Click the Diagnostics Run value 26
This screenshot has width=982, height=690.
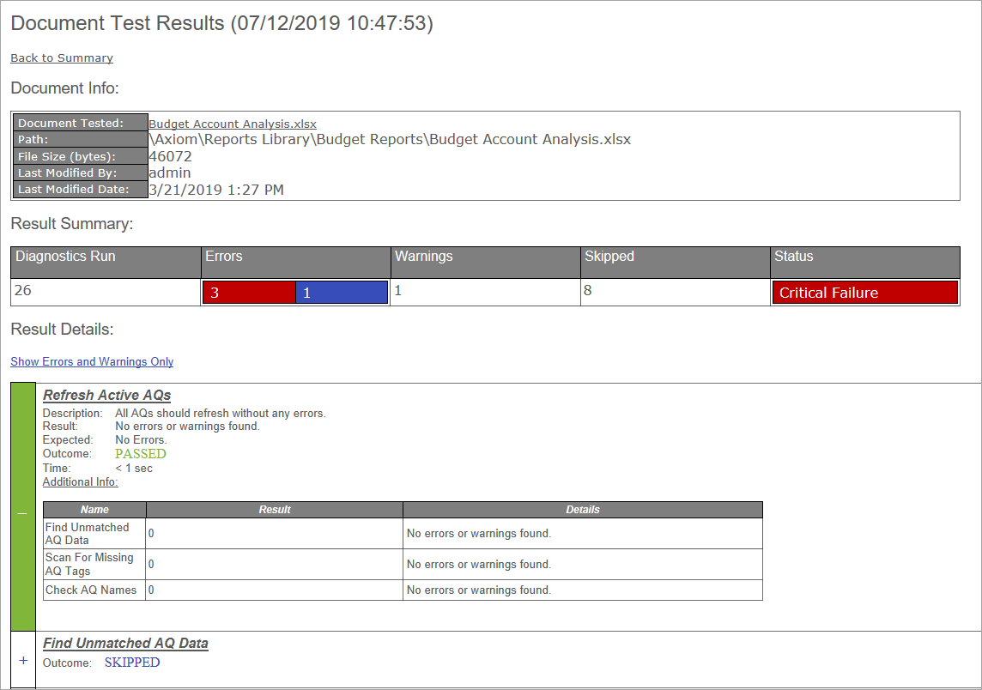coord(23,291)
